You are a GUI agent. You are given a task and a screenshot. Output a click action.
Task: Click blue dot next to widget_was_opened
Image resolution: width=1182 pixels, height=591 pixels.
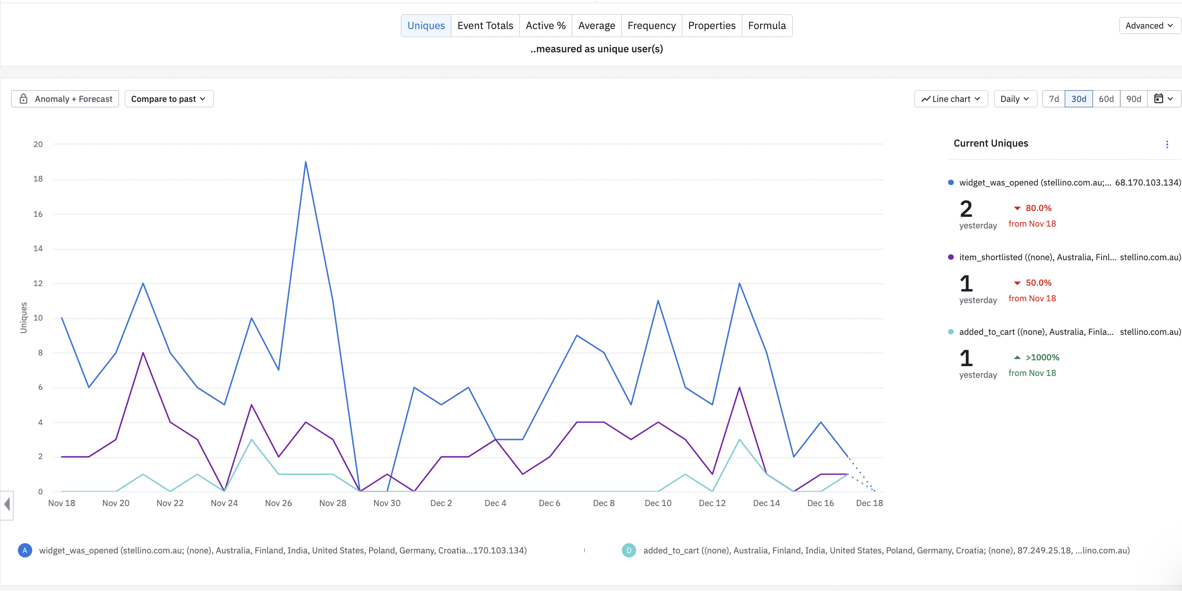[951, 182]
